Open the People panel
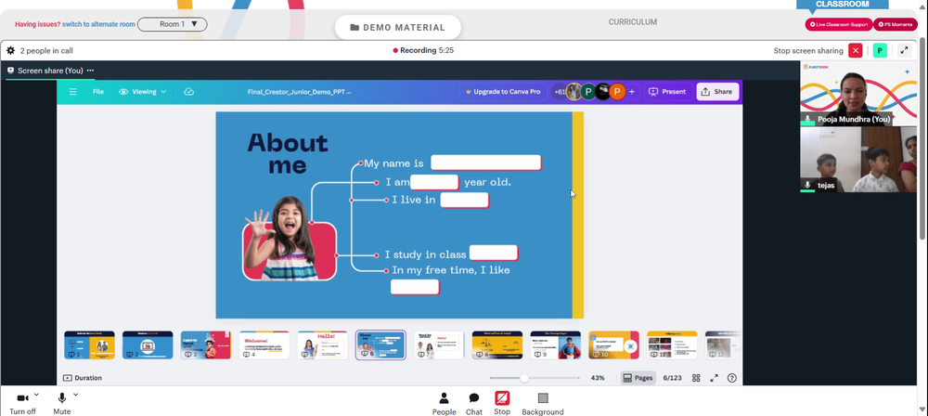The image size is (928, 416). click(x=444, y=404)
